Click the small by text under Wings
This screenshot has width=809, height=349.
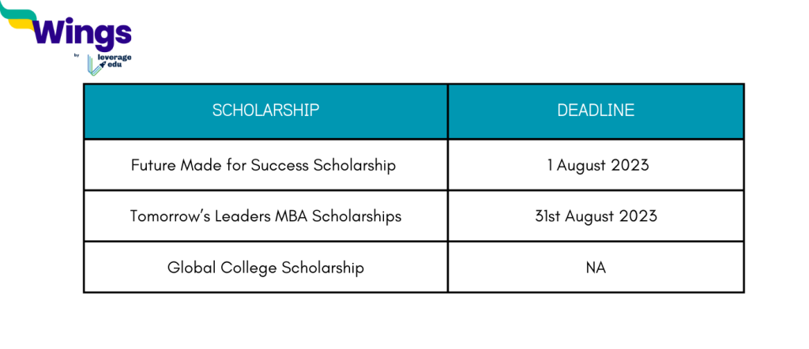[x=76, y=55]
